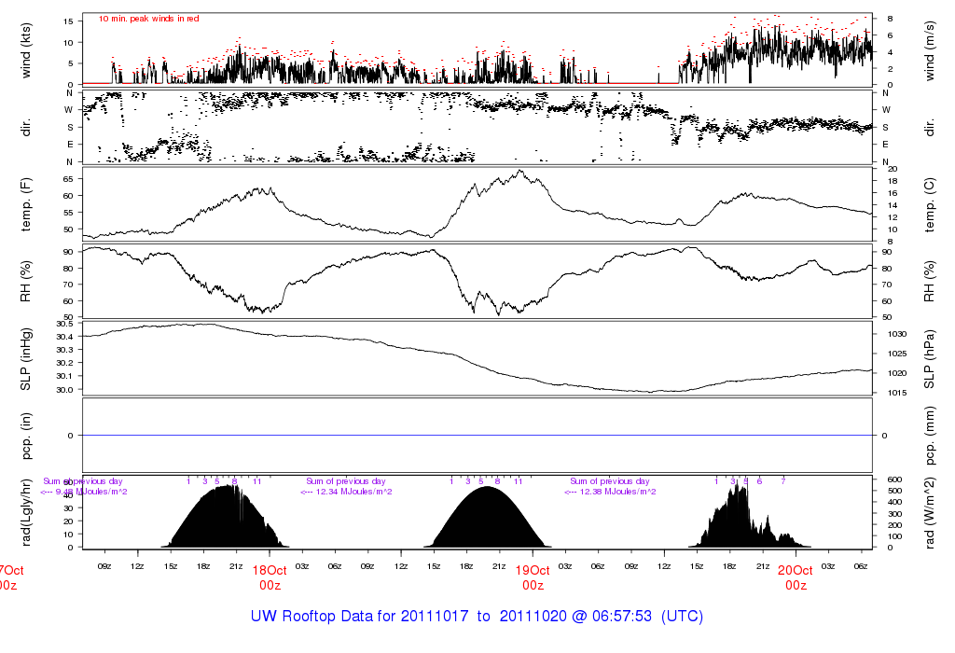Click the '15' tick on the wind (kts) axis
The width and height of the screenshot is (955, 653).
coord(67,21)
